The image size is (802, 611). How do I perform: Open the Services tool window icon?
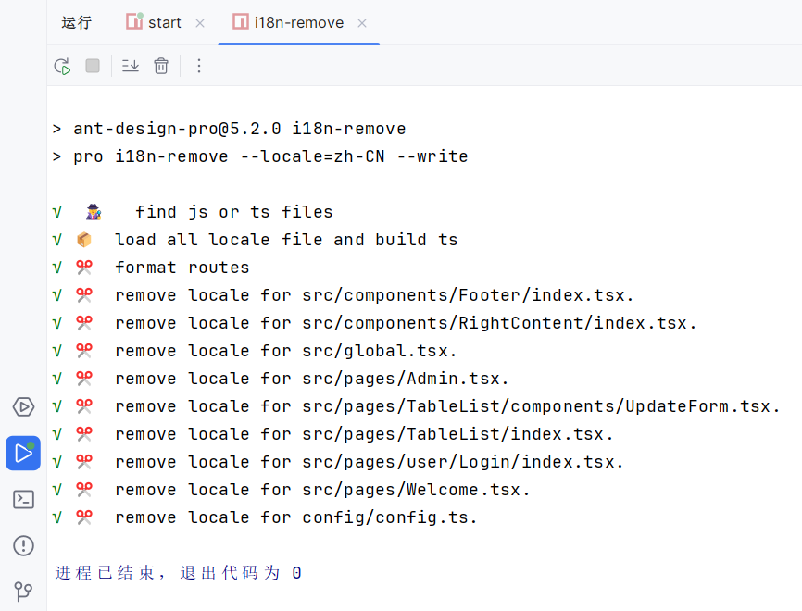click(x=23, y=406)
